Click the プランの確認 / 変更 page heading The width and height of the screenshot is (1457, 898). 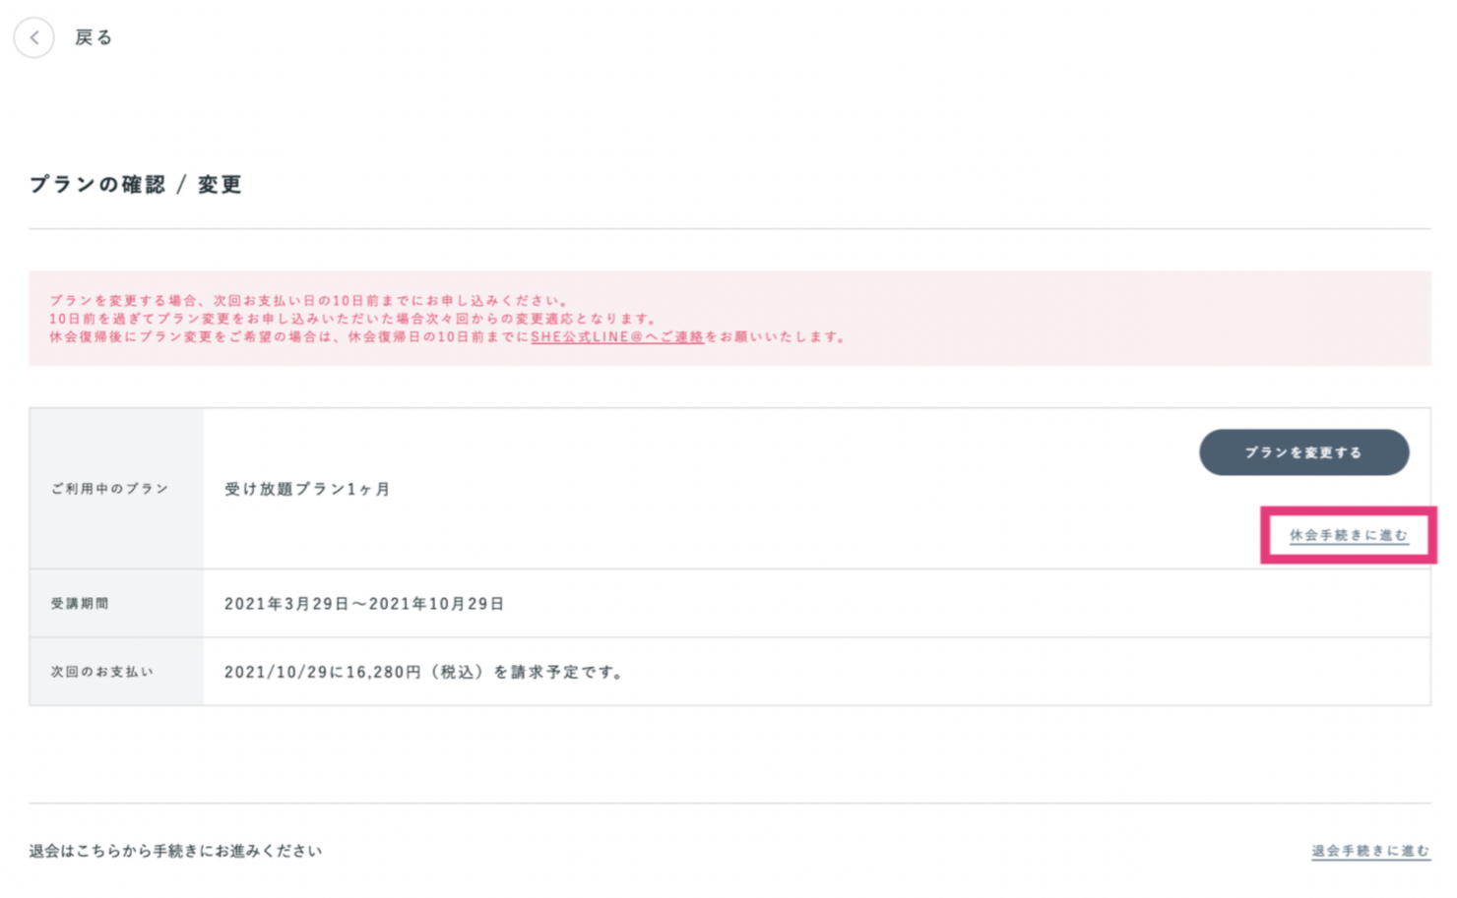[136, 185]
